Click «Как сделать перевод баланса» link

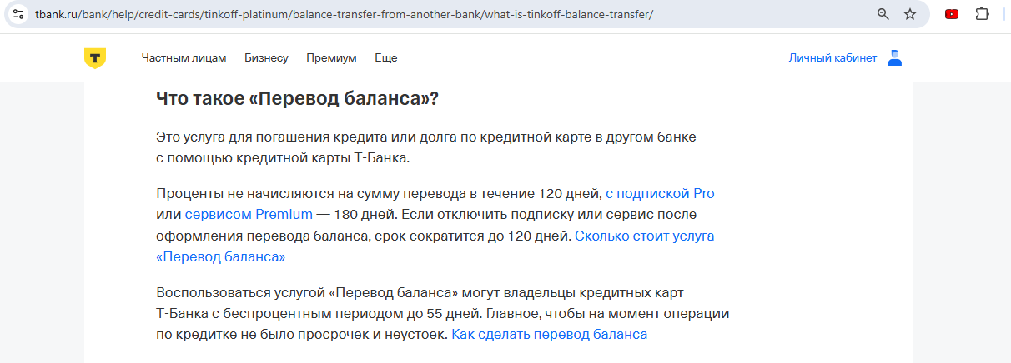coord(549,335)
